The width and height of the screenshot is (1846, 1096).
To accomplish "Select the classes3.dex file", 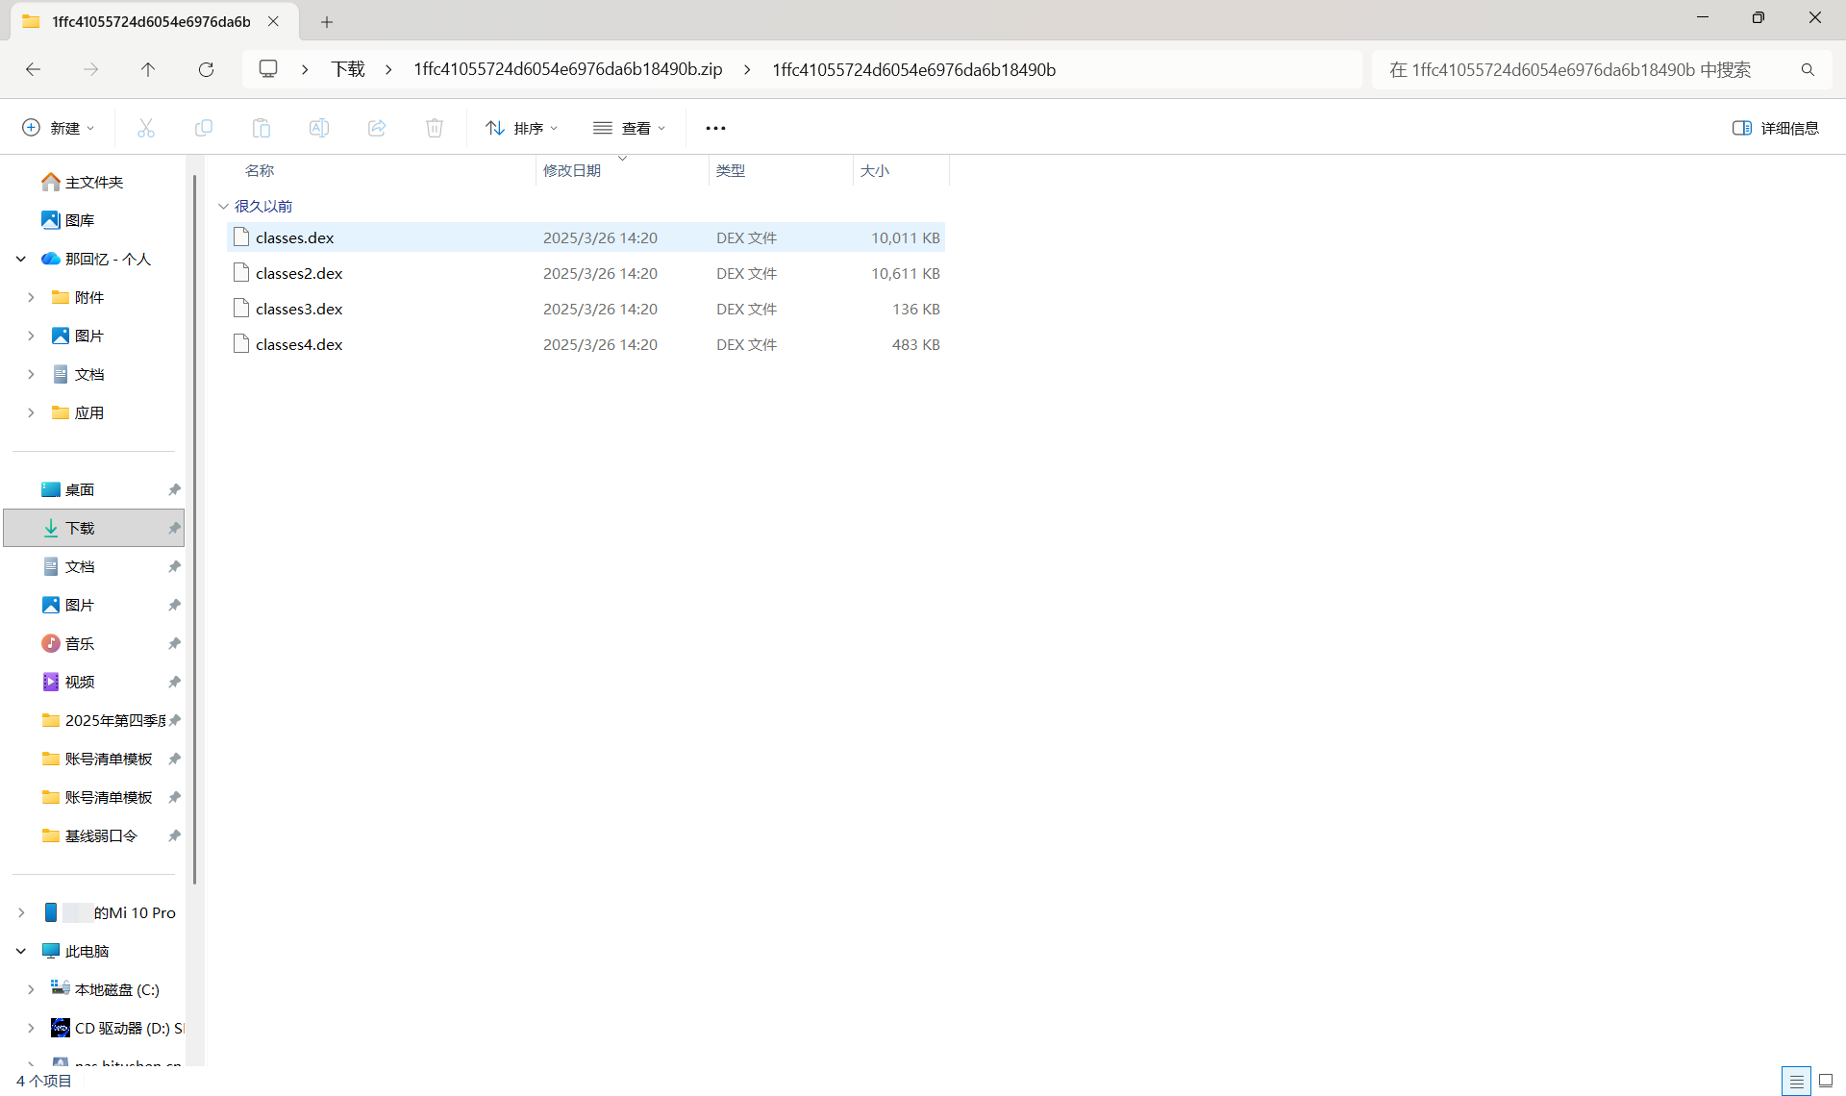I will click(x=299, y=309).
